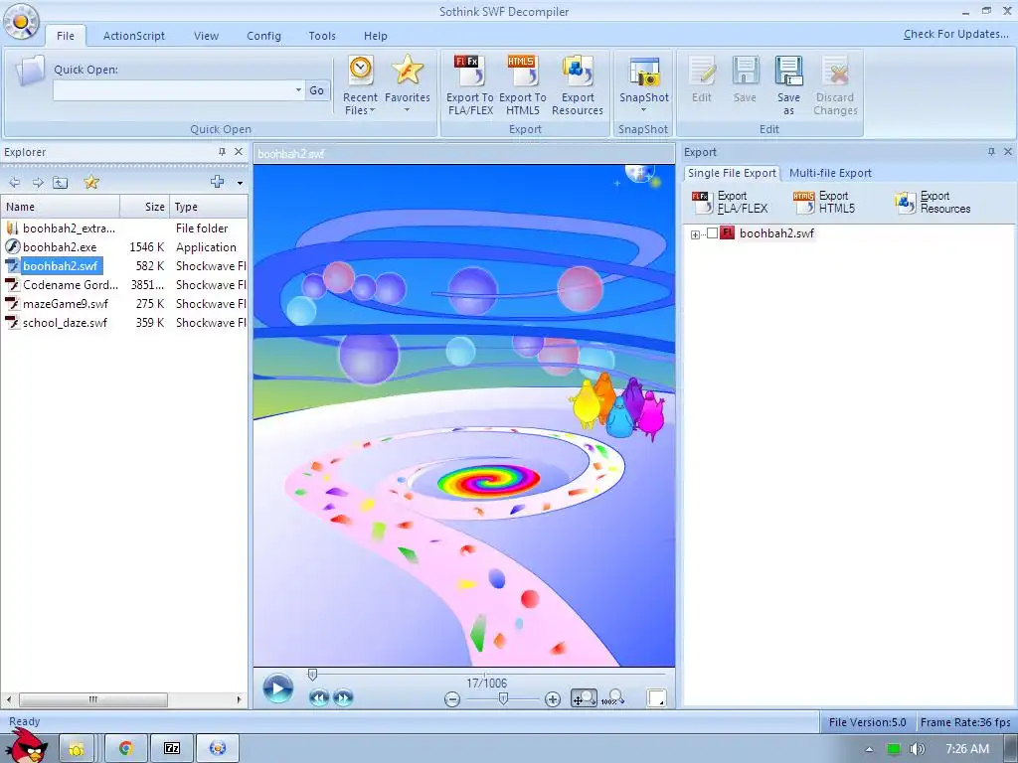Click the playback frame slider handle

[312, 675]
